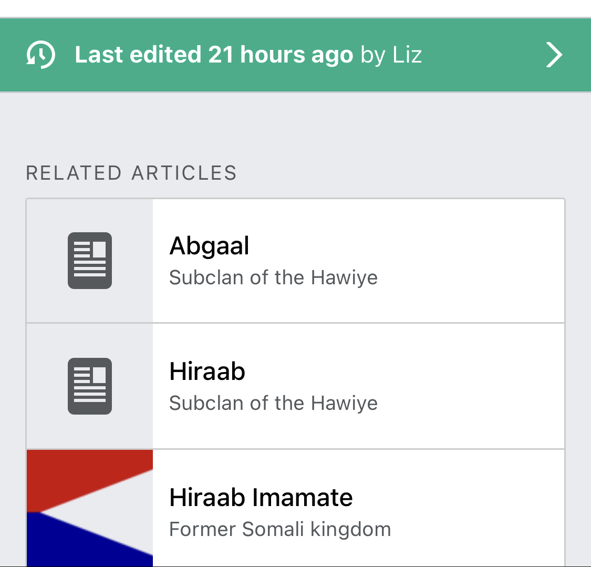This screenshot has width=591, height=567.
Task: Click the username Liz in the banner
Action: click(x=407, y=55)
